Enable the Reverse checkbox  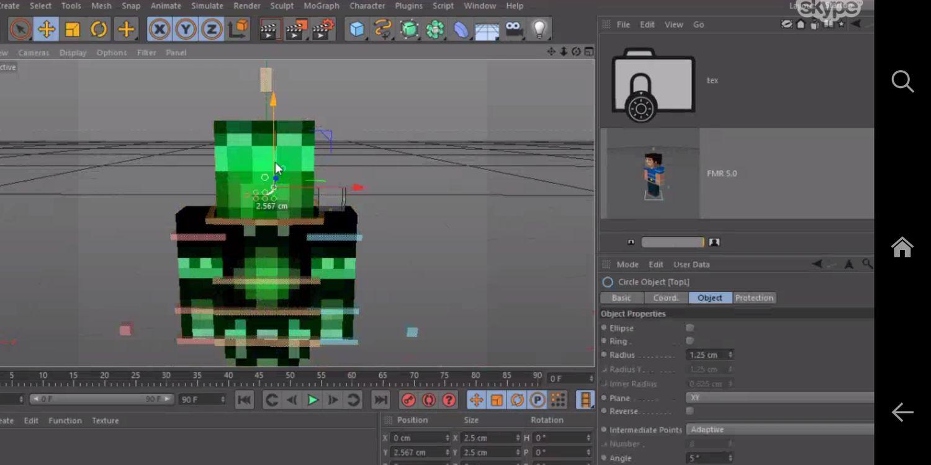tap(690, 411)
